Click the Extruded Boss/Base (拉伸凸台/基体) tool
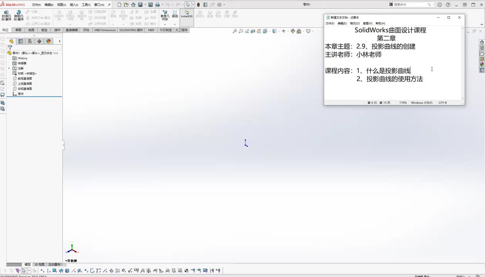The image size is (485, 277). (x=6, y=15)
